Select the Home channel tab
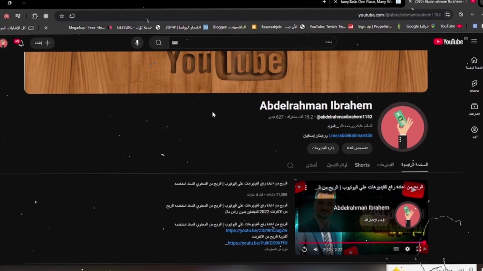 pyautogui.click(x=414, y=165)
